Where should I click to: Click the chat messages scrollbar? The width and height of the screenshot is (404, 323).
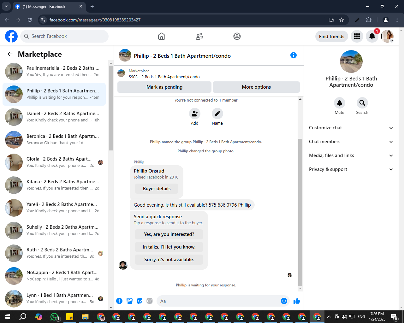point(300,212)
